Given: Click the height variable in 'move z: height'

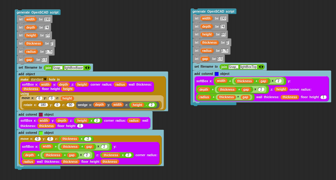Looking at the screenshot, I should 67,98.
